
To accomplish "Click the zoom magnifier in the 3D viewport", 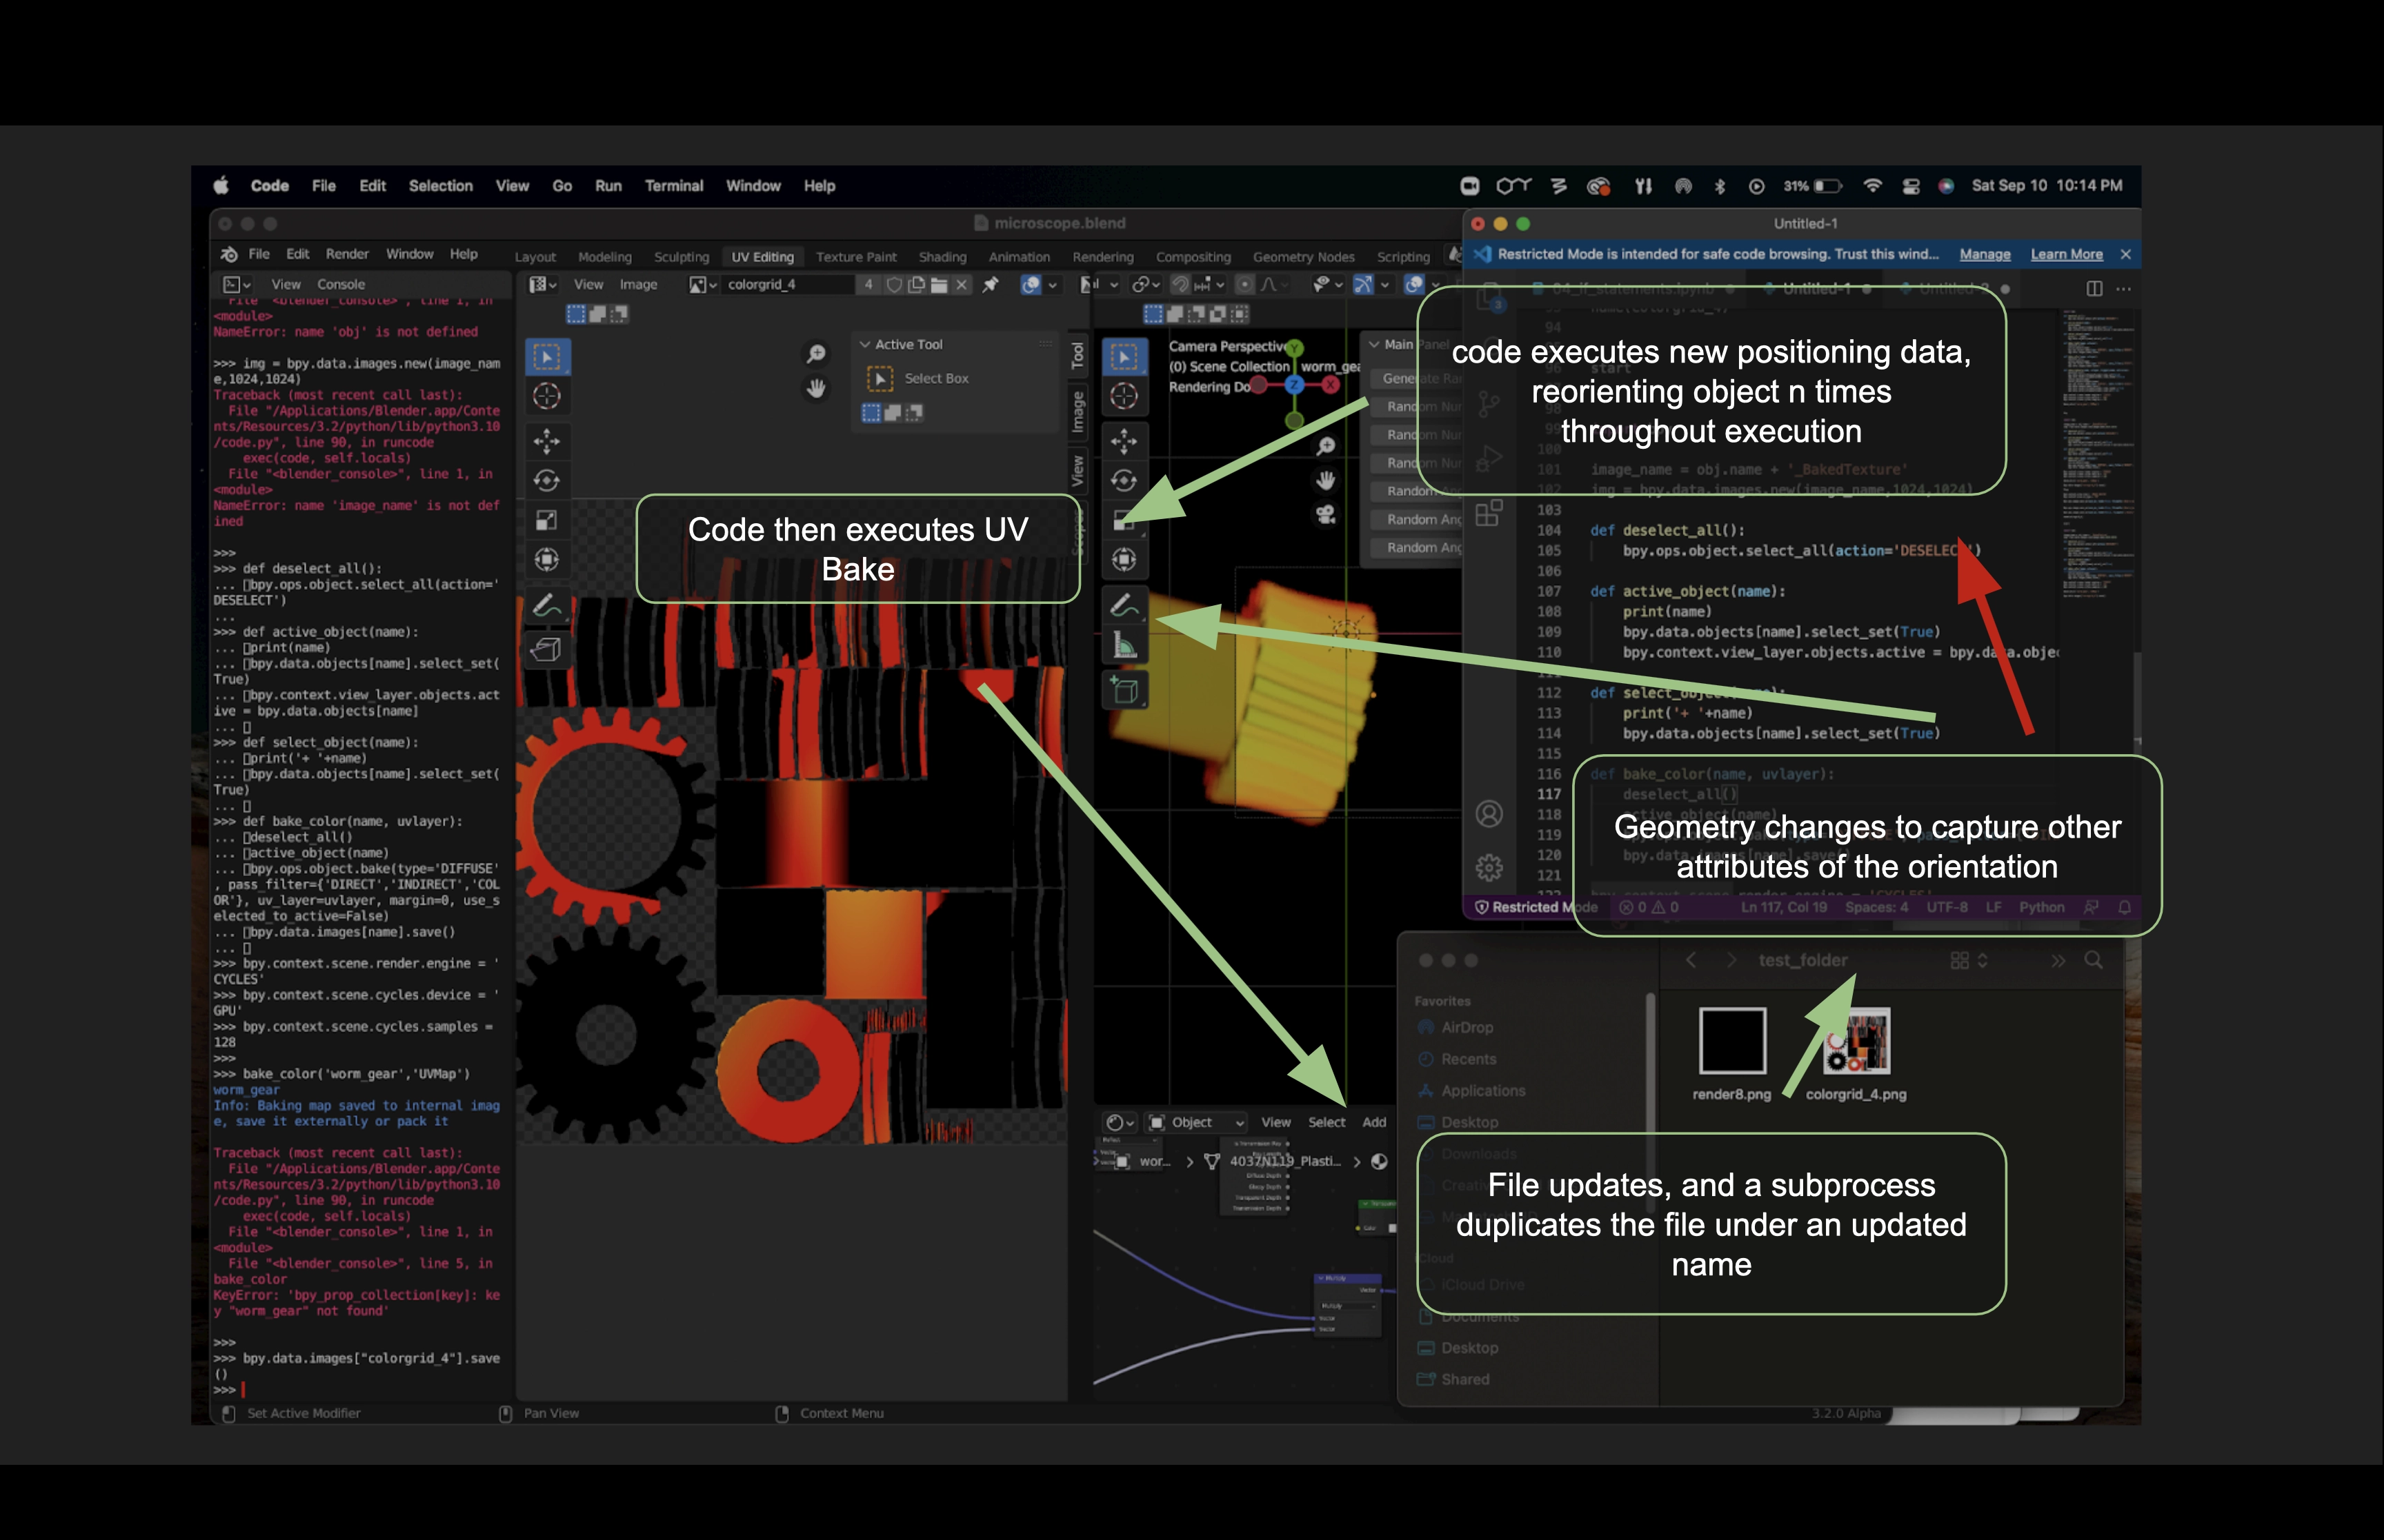I will [x=1326, y=446].
